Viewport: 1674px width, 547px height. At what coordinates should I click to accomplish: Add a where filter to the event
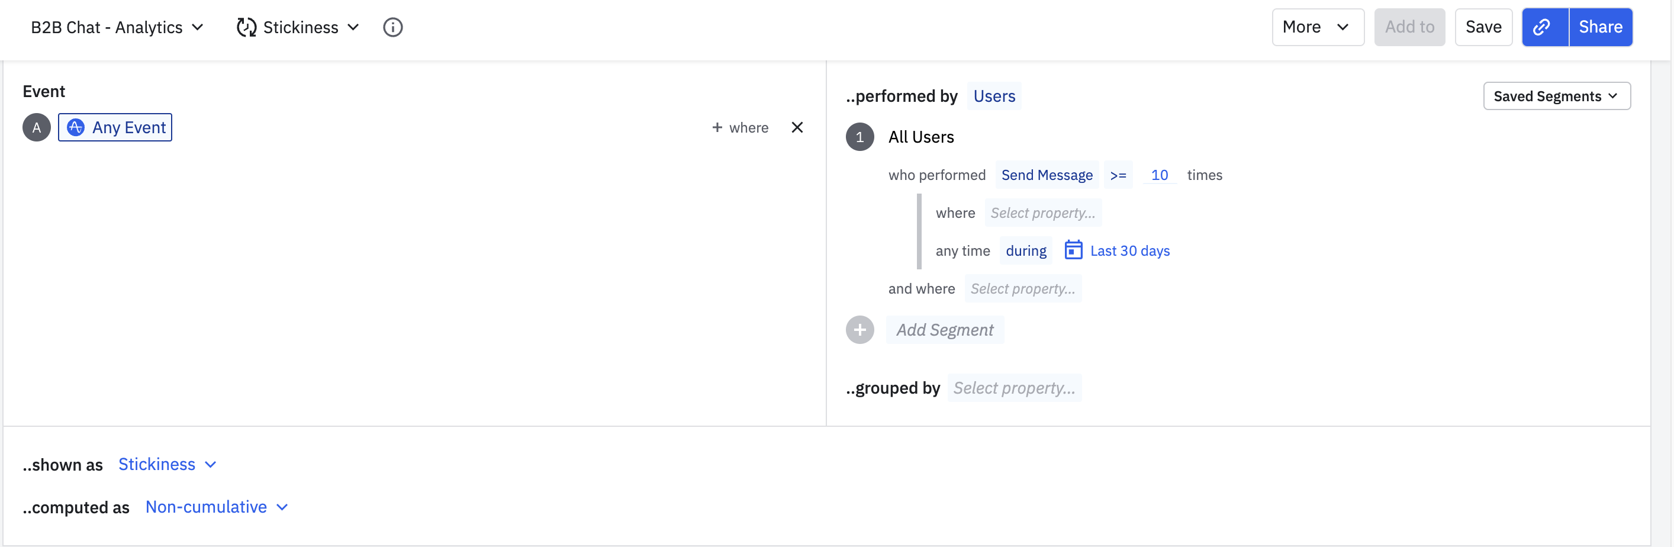739,127
